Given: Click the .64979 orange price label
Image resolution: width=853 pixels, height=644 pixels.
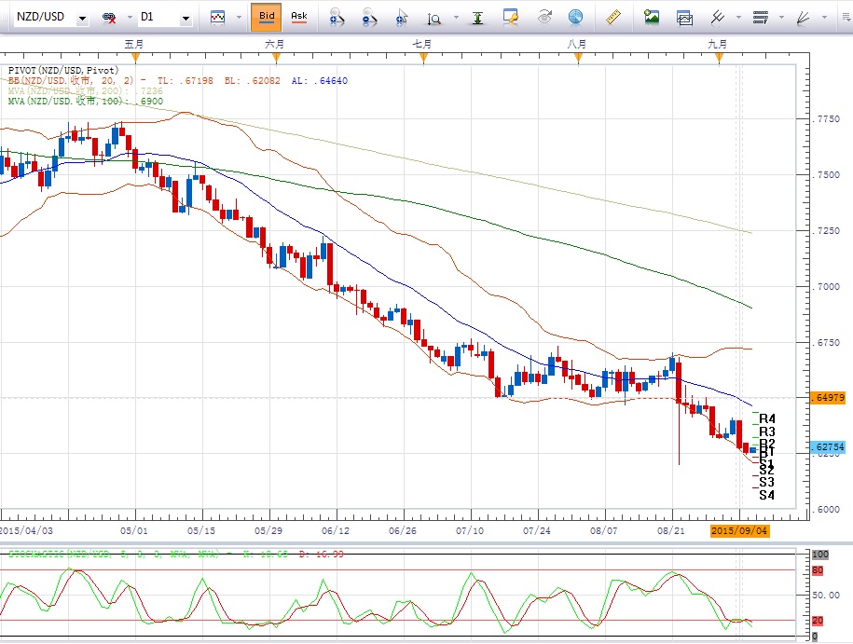Looking at the screenshot, I should [828, 398].
